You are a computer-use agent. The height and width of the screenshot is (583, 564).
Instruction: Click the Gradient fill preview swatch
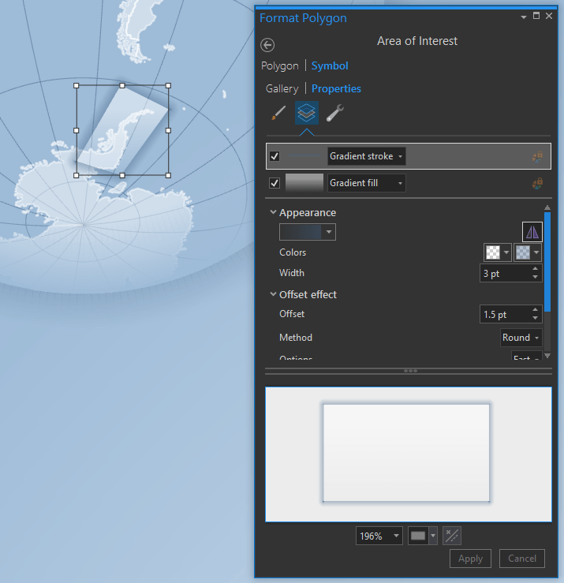point(304,183)
